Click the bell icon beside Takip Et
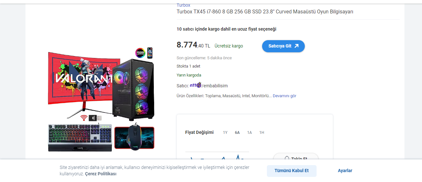The height and width of the screenshot is (182, 422). click(x=287, y=158)
